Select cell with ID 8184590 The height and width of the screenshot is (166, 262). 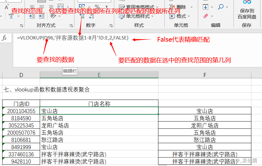pos(21,118)
